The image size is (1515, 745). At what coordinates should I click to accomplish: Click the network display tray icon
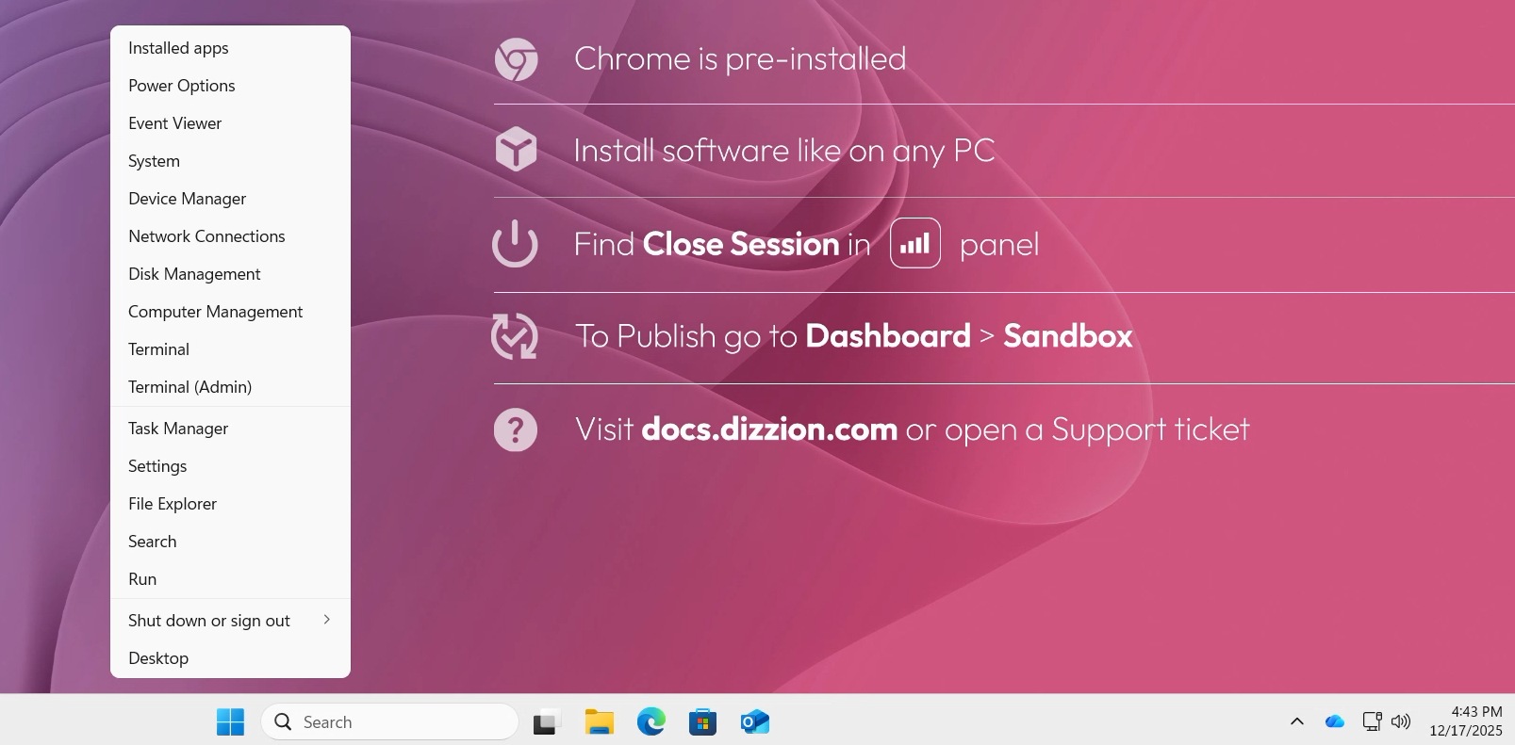pos(1372,721)
